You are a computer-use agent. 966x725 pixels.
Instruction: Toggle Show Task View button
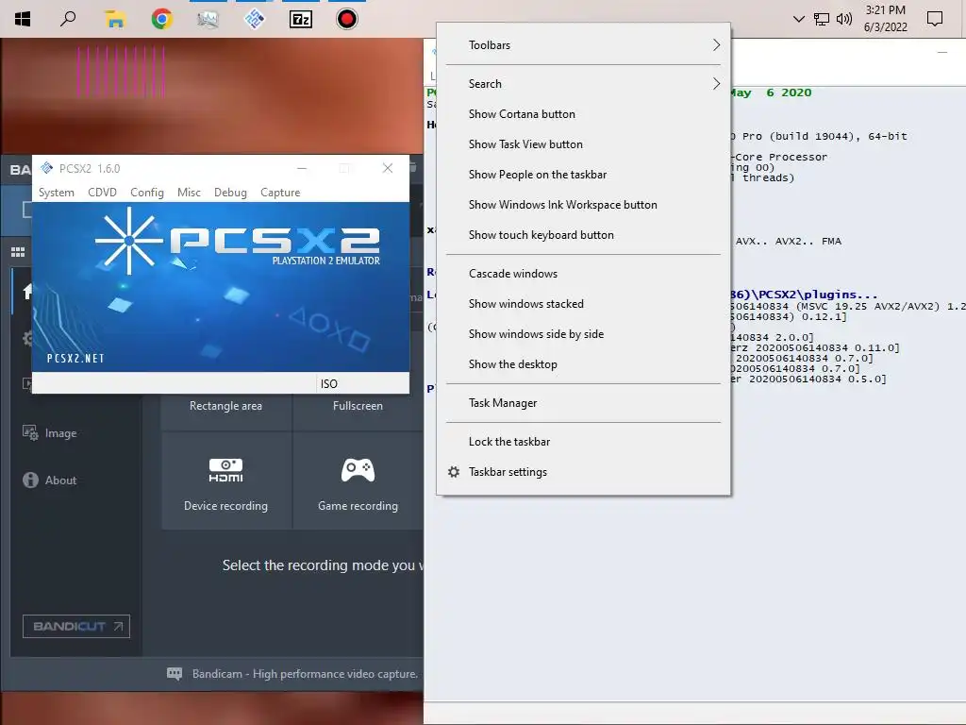tap(583, 144)
